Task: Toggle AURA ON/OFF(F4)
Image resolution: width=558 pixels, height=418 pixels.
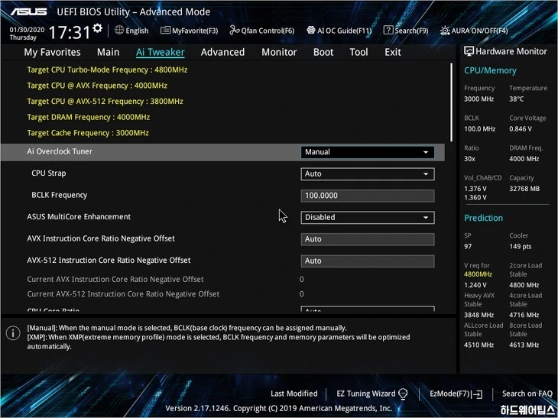Action: coord(474,31)
